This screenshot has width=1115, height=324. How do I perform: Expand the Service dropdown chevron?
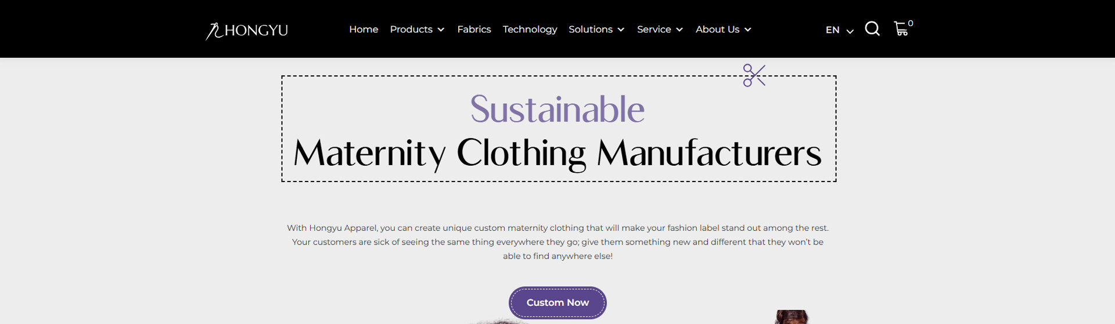679,30
